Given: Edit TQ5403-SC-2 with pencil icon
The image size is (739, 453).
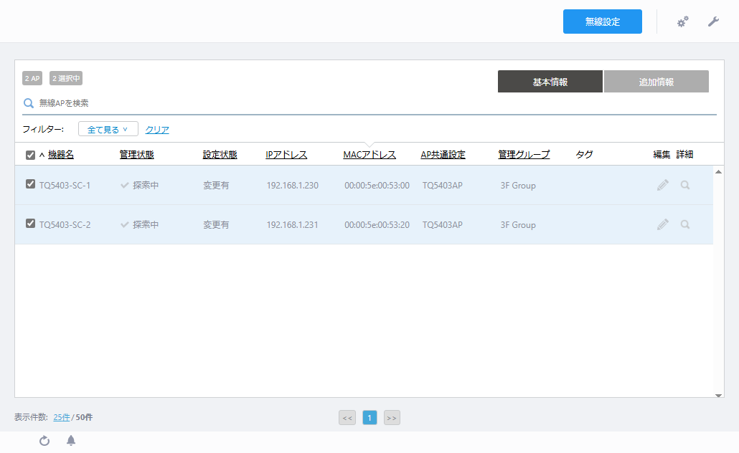Looking at the screenshot, I should (x=663, y=224).
